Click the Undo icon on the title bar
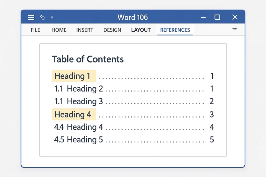The image size is (266, 177). tap(42, 17)
